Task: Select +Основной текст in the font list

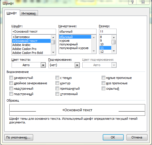Action: pos(31,41)
